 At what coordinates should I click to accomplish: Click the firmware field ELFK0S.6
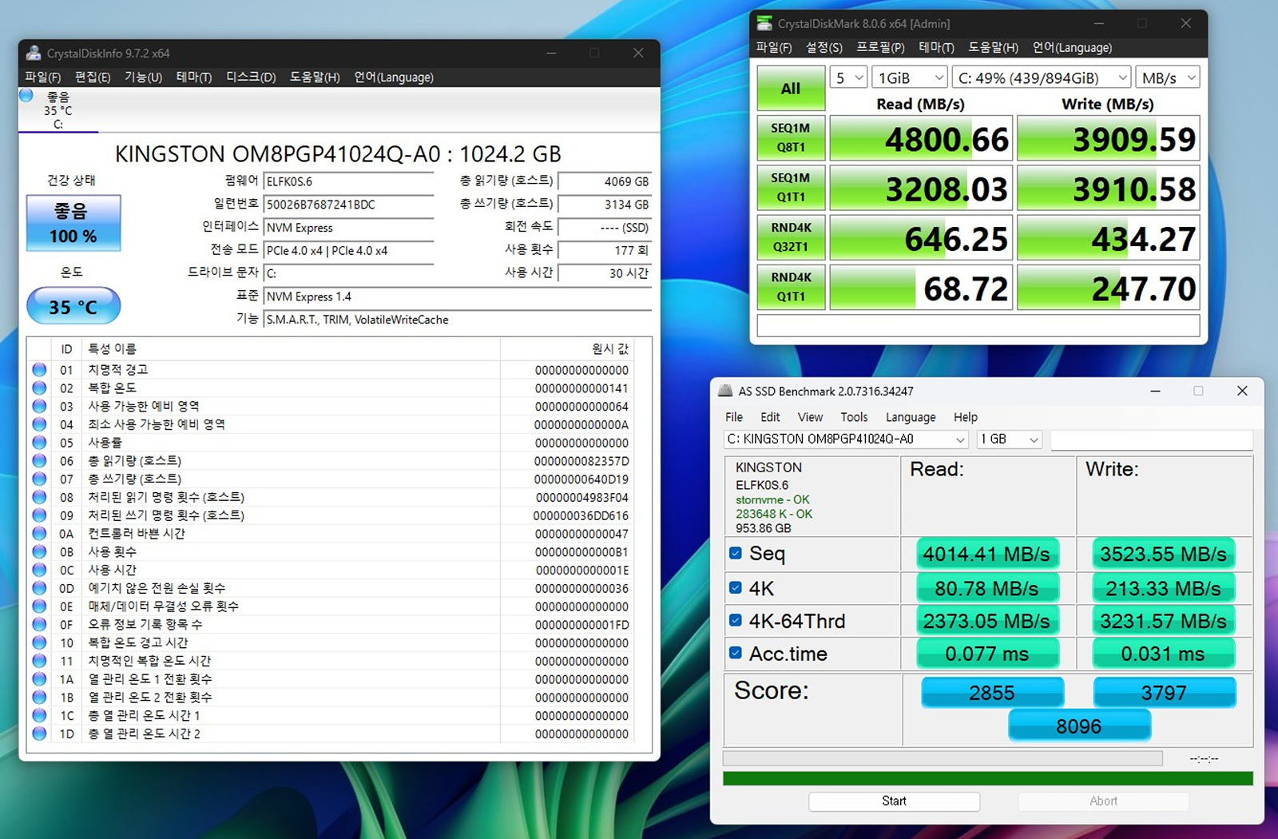coord(349,182)
